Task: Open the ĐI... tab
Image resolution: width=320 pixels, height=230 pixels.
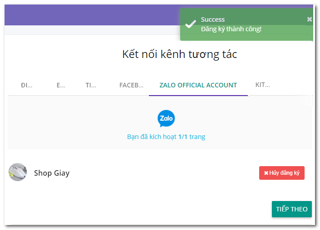Action: click(26, 85)
